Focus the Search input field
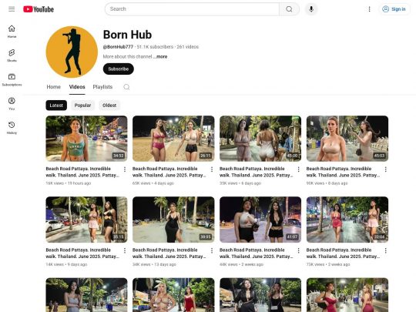The width and height of the screenshot is (416, 312). [192, 9]
